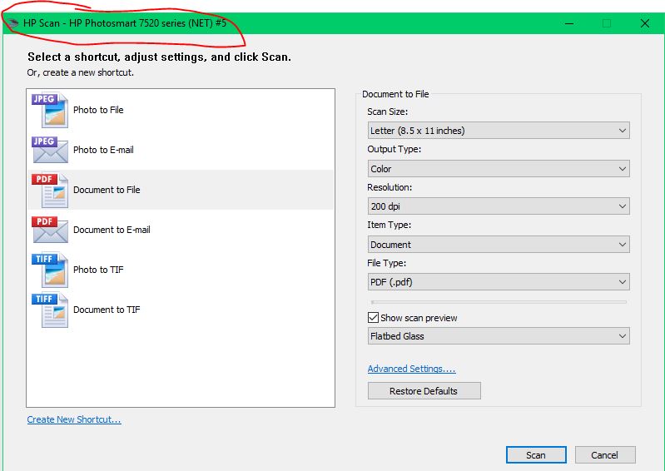Click the JPEG Photo to File icon
The height and width of the screenshot is (471, 665).
tap(50, 110)
